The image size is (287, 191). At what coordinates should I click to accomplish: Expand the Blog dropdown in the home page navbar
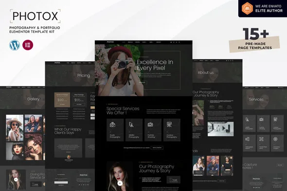151,42
